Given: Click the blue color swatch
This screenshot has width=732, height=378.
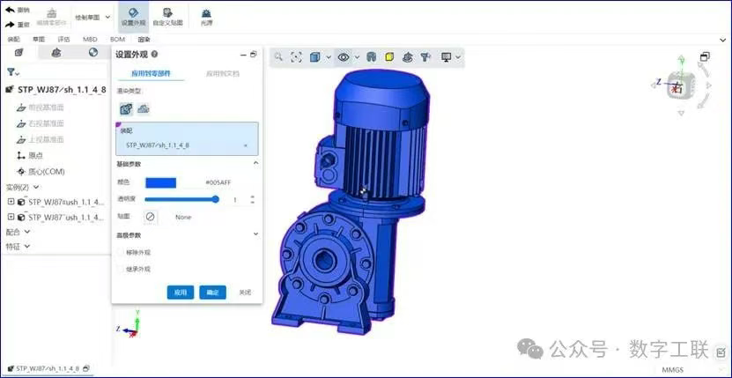Looking at the screenshot, I should coord(160,182).
